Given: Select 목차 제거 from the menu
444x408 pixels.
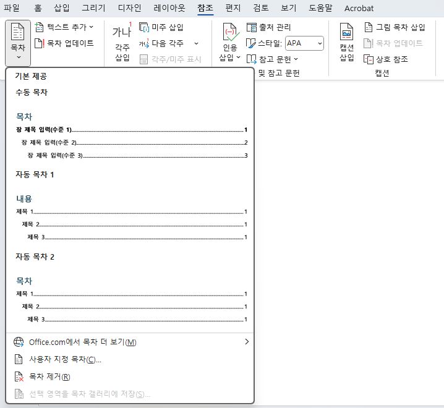Looking at the screenshot, I should click(x=49, y=376).
